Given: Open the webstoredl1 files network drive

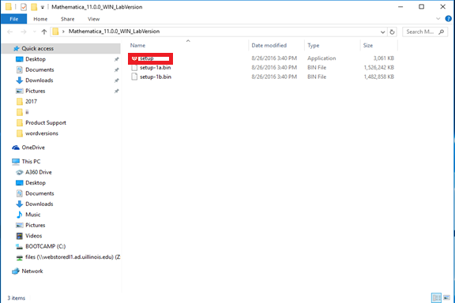Looking at the screenshot, I should (x=73, y=257).
